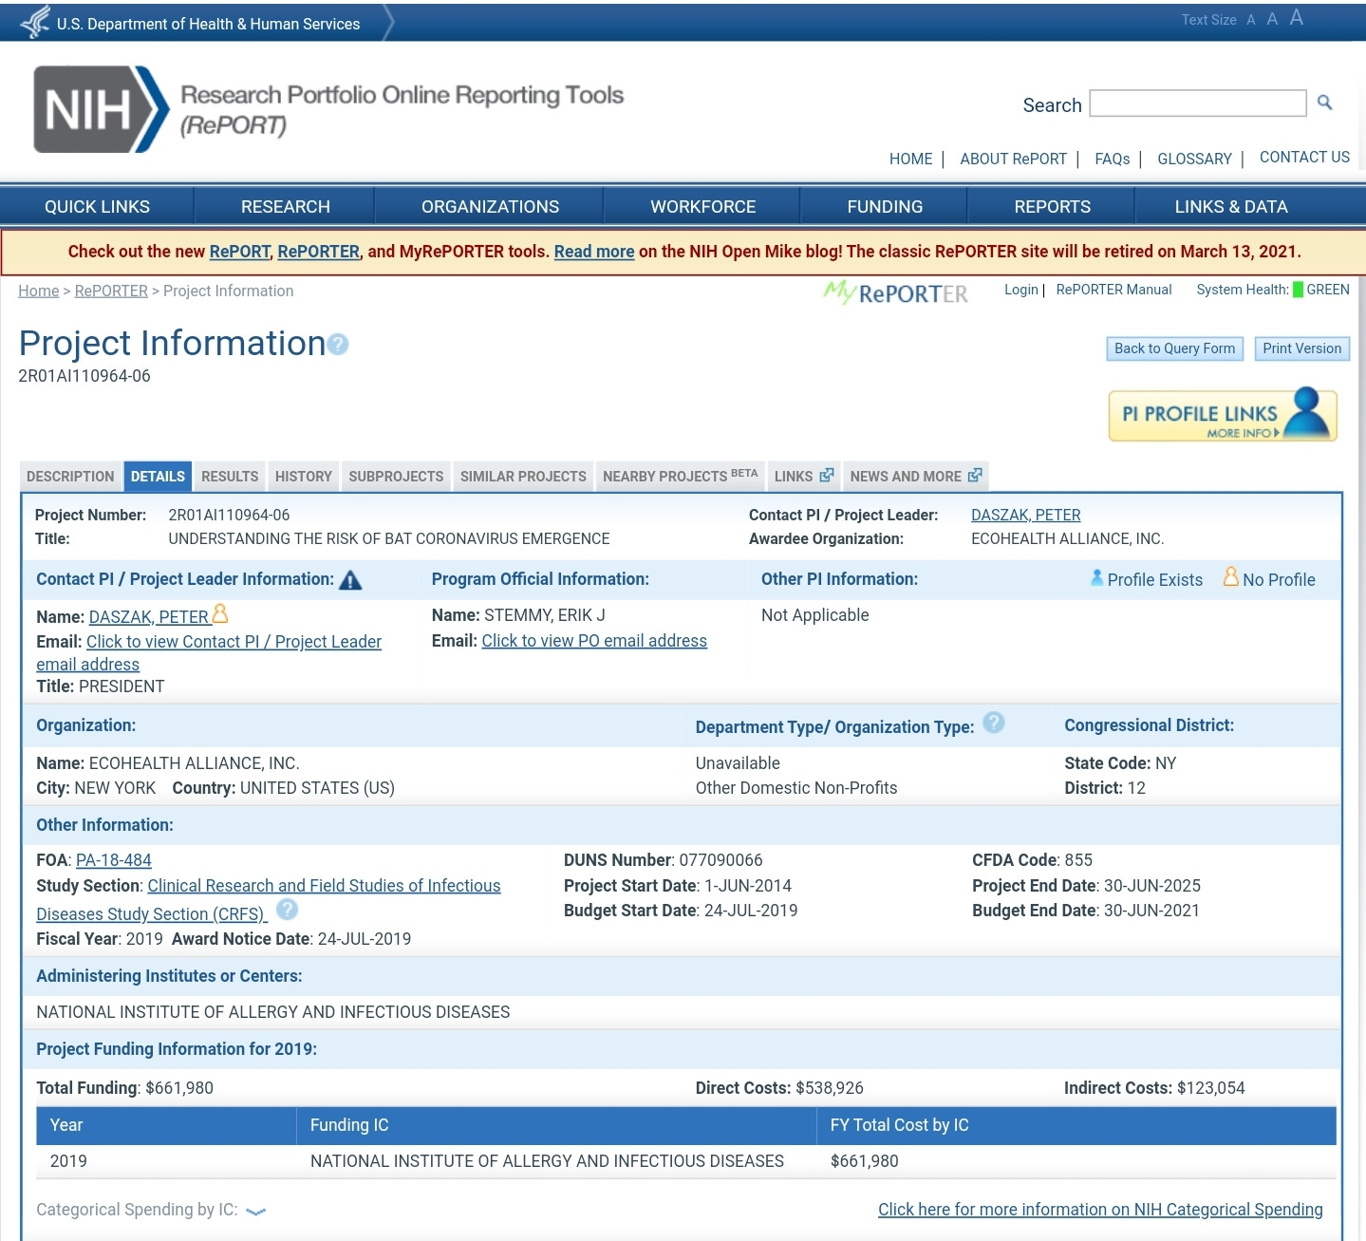1366x1241 pixels.
Task: Go to the HOME link
Action: (x=910, y=159)
